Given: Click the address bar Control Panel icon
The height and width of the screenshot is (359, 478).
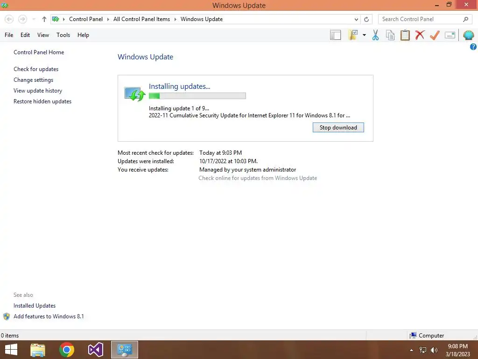Looking at the screenshot, I should tap(56, 19).
